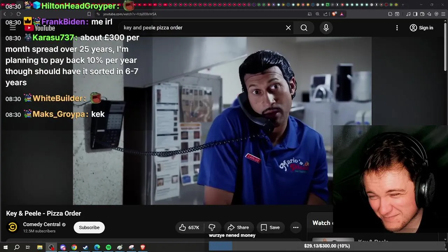
Task: Open OBS Studio from taskbar
Action: pyautogui.click(x=51, y=247)
